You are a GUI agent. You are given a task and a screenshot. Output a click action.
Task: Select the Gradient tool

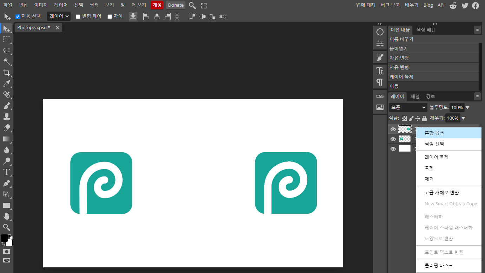(x=7, y=139)
